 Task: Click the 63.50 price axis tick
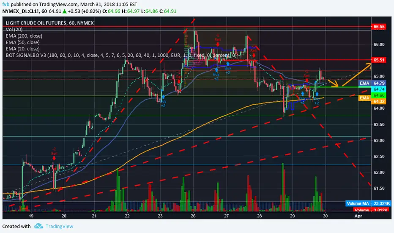(x=379, y=125)
